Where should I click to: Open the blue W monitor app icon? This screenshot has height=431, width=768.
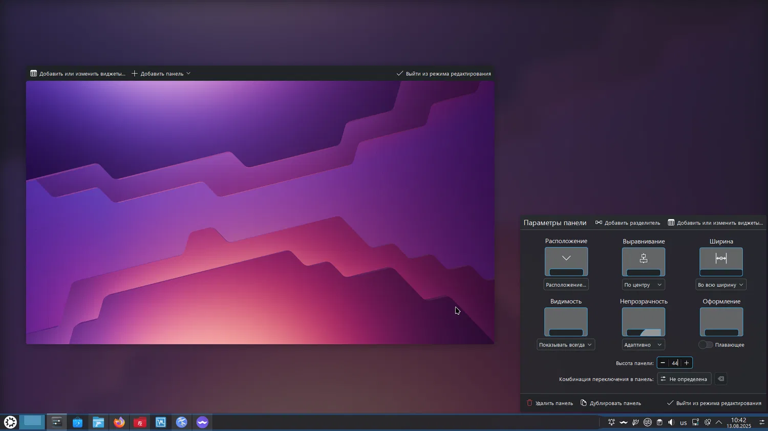click(x=161, y=422)
